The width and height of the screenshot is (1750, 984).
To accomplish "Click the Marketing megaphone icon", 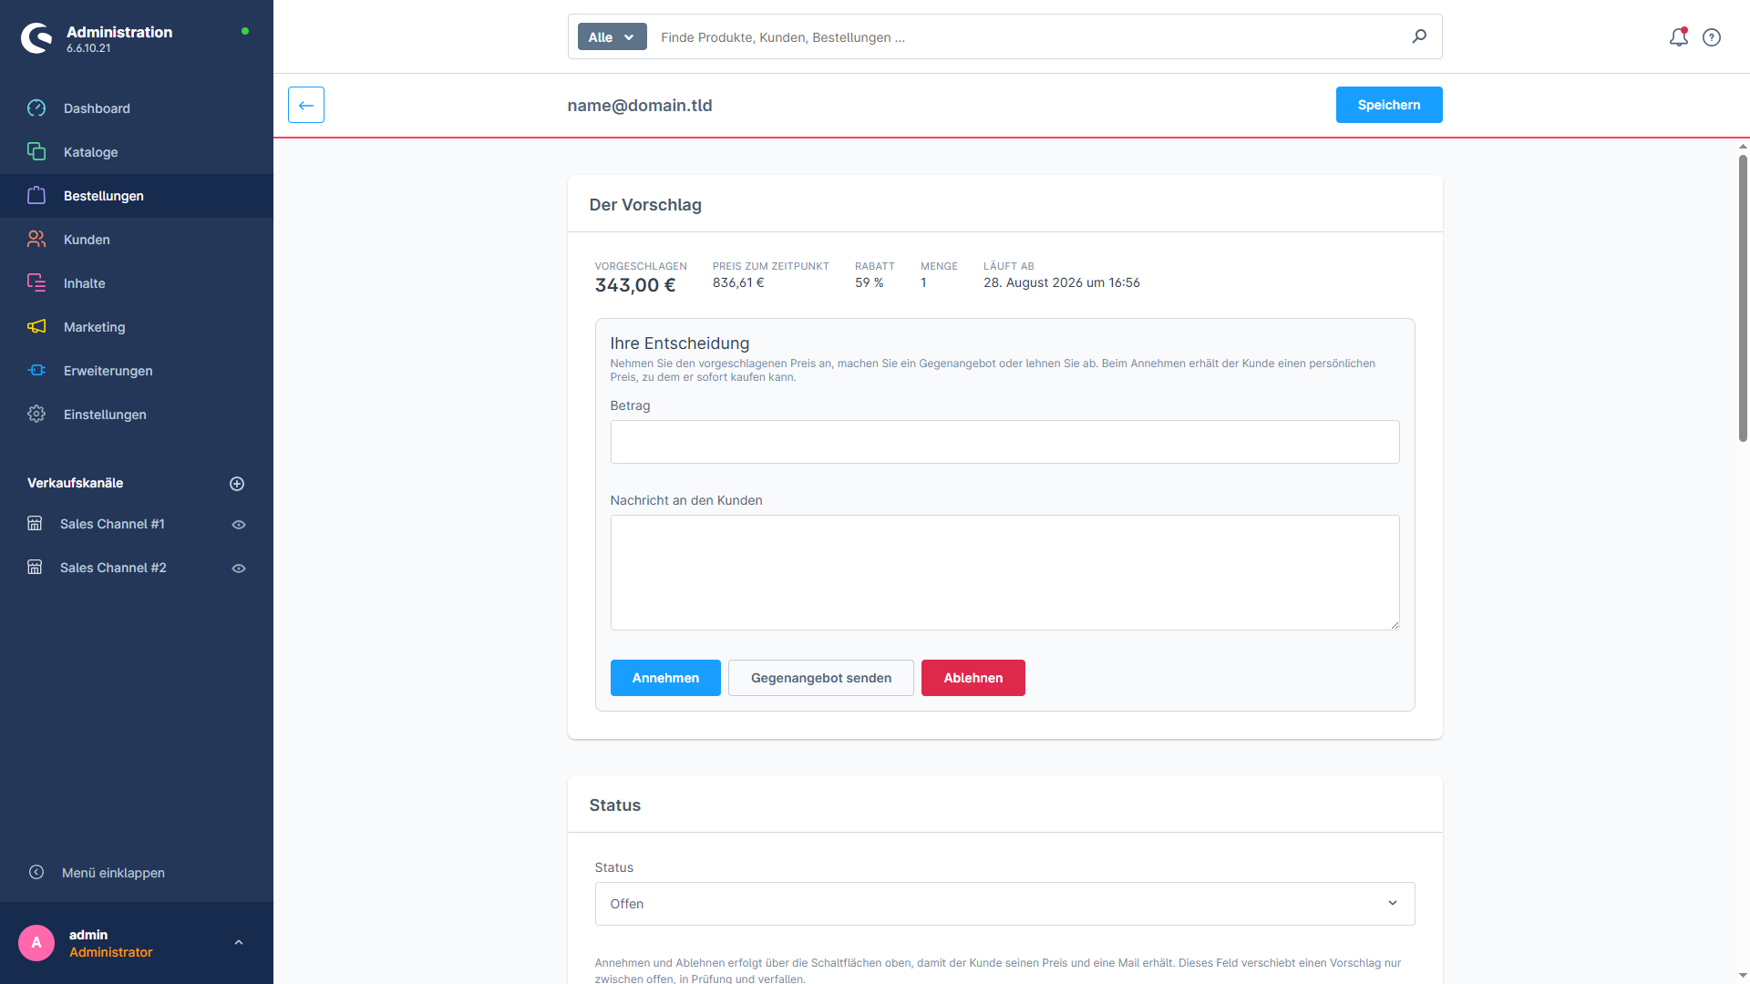I will pos(36,327).
